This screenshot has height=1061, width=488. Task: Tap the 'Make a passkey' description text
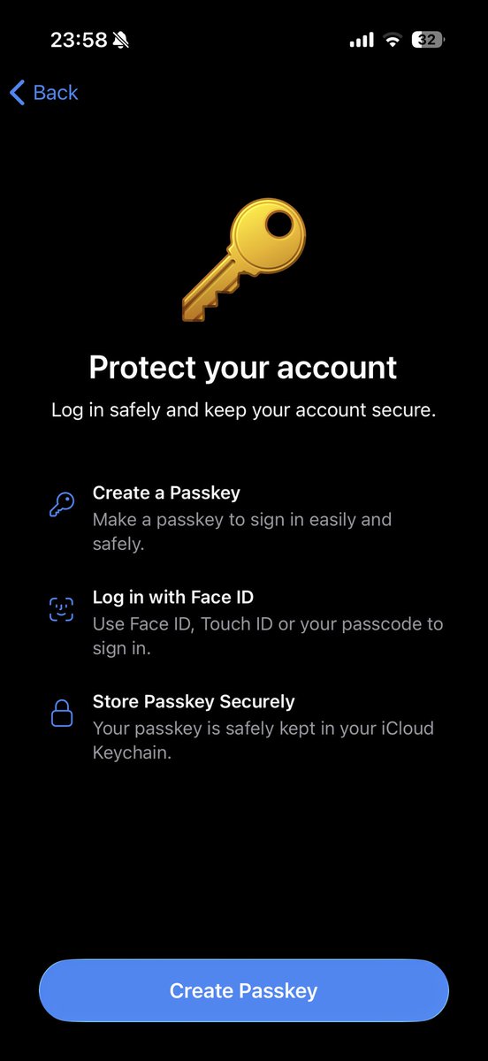[242, 531]
